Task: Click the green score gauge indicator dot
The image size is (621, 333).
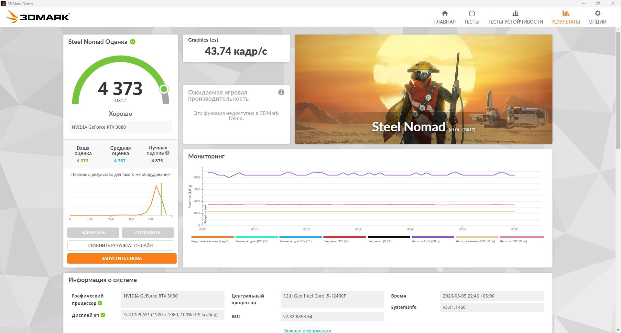Action: [164, 89]
